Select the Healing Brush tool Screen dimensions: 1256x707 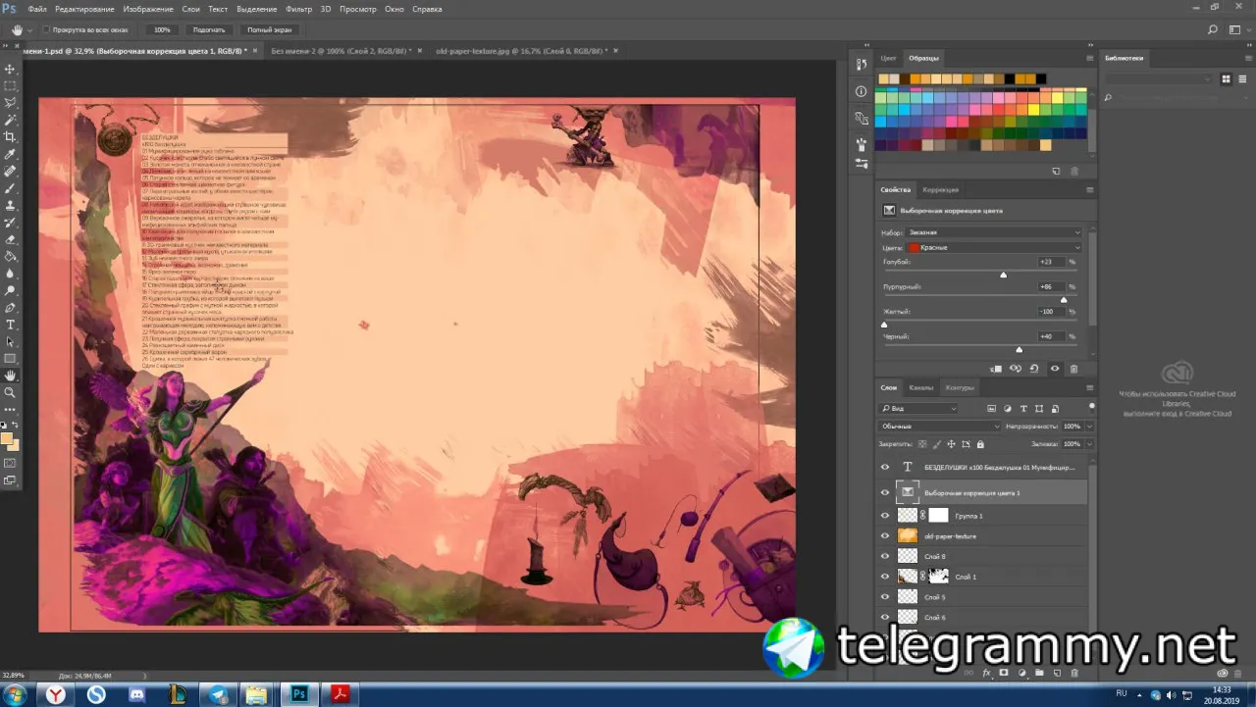tap(11, 171)
